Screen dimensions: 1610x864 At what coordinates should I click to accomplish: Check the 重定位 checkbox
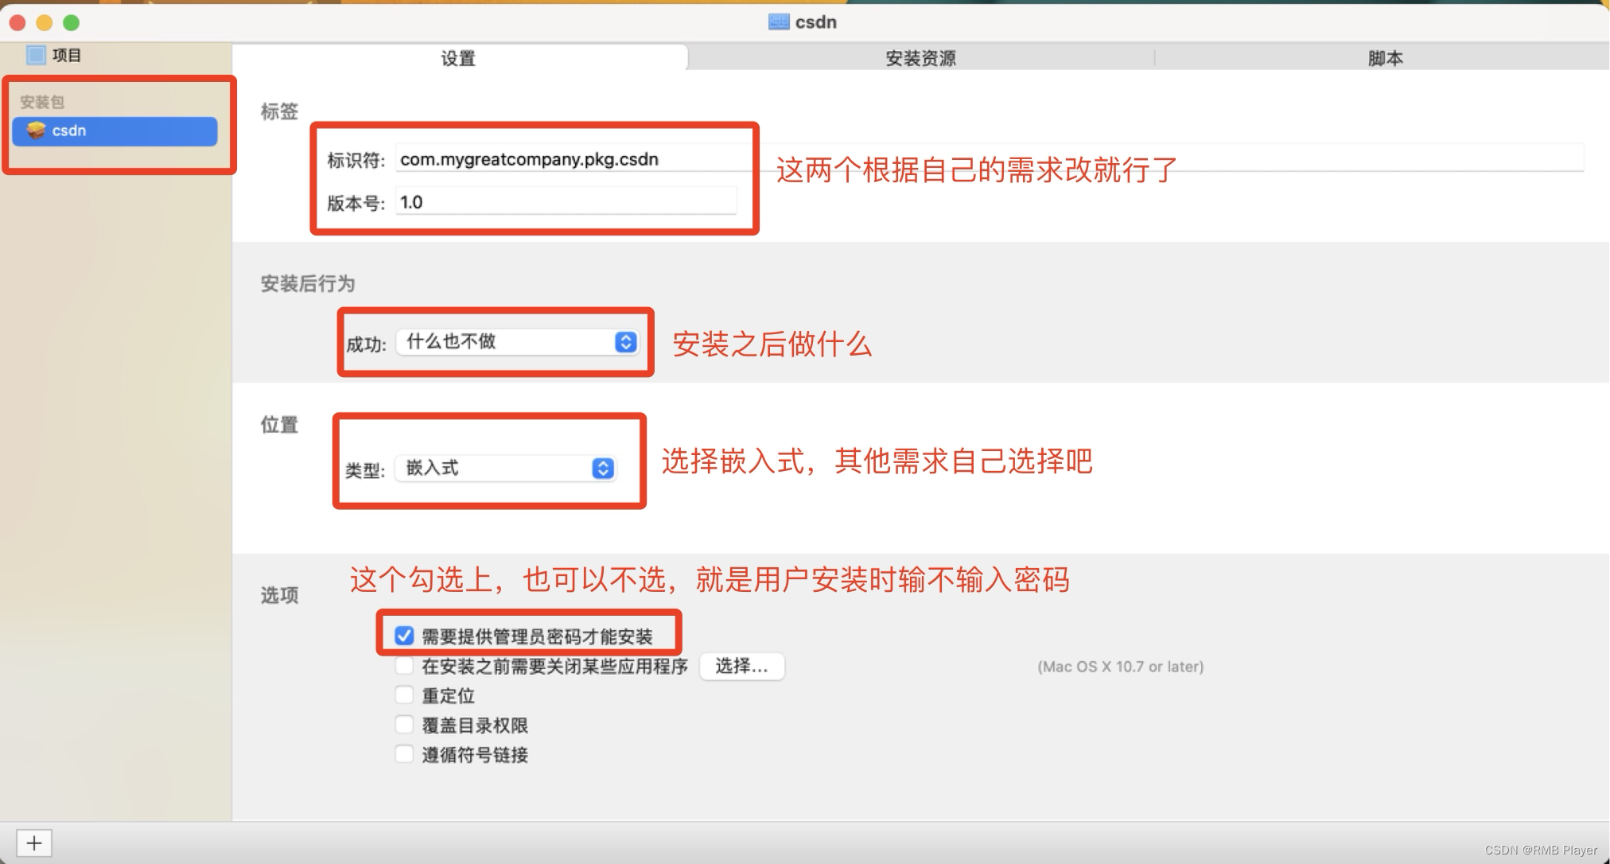click(x=404, y=695)
